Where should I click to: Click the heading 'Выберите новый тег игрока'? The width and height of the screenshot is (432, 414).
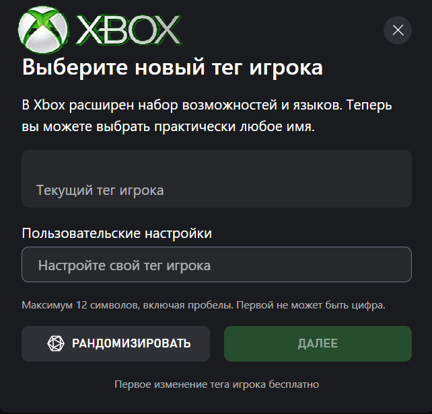point(172,67)
